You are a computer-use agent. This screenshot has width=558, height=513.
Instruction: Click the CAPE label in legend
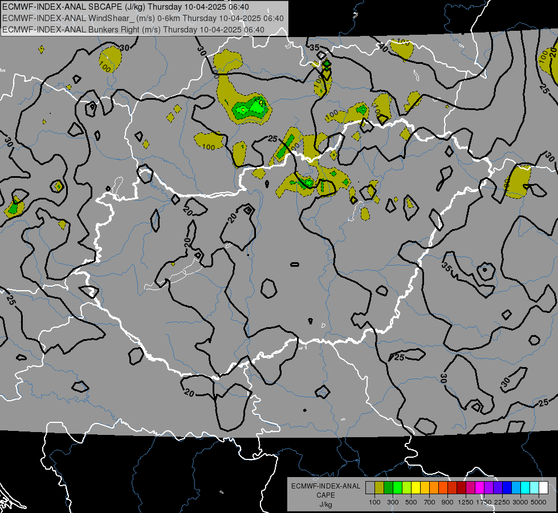tap(325, 495)
